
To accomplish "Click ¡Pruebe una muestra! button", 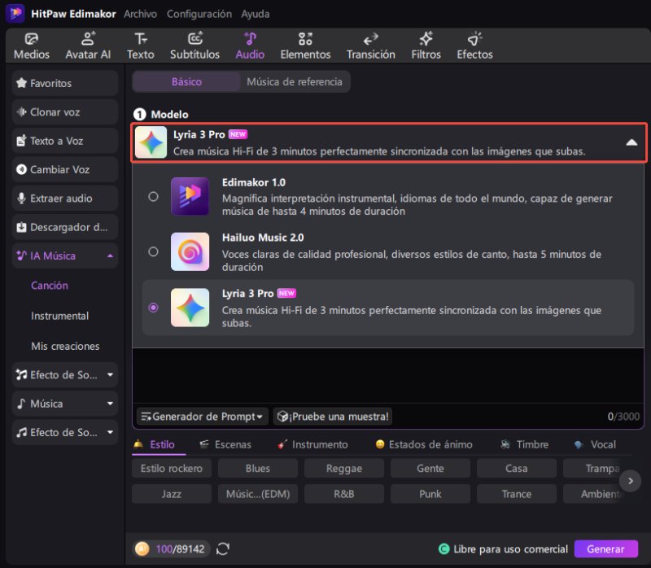I will [x=333, y=417].
